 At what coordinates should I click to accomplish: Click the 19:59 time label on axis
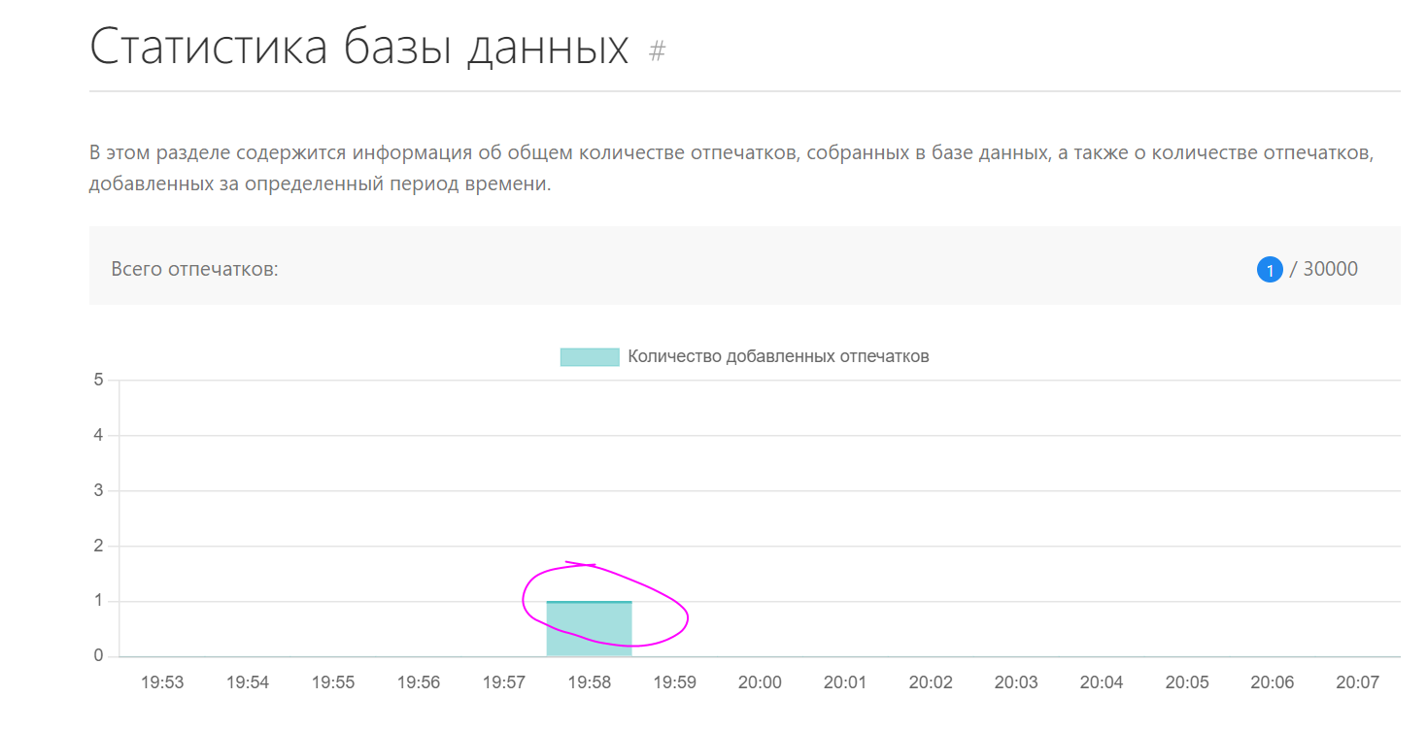click(x=674, y=682)
